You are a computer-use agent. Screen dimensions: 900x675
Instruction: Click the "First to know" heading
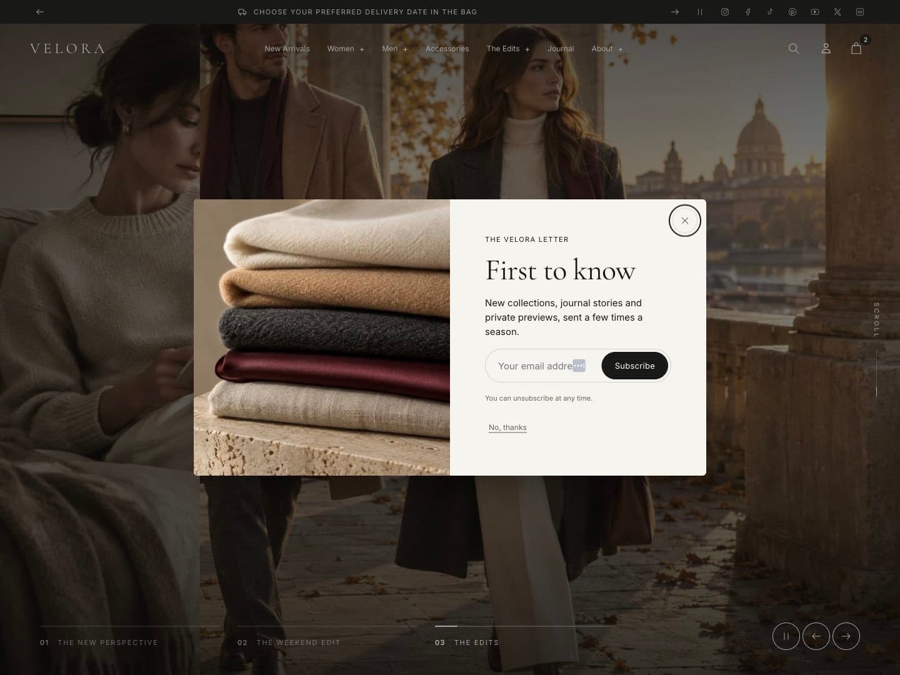pyautogui.click(x=560, y=271)
